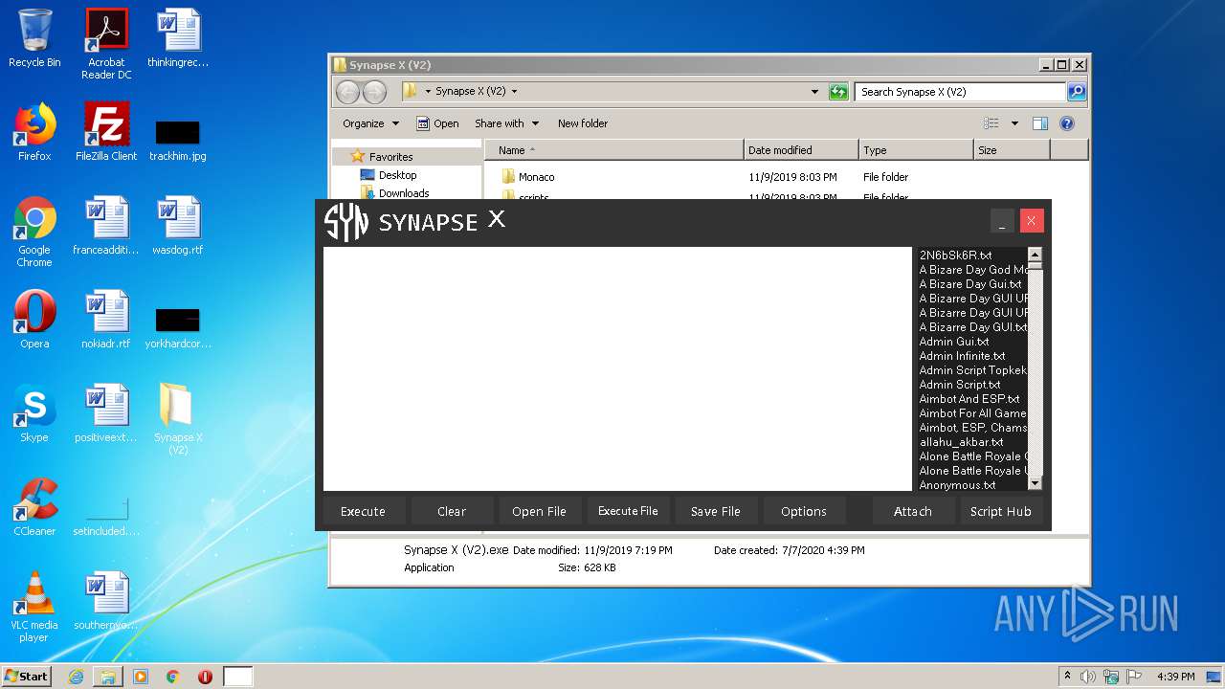Select the Monaco folder
Image resolution: width=1225 pixels, height=689 pixels.
coord(536,177)
